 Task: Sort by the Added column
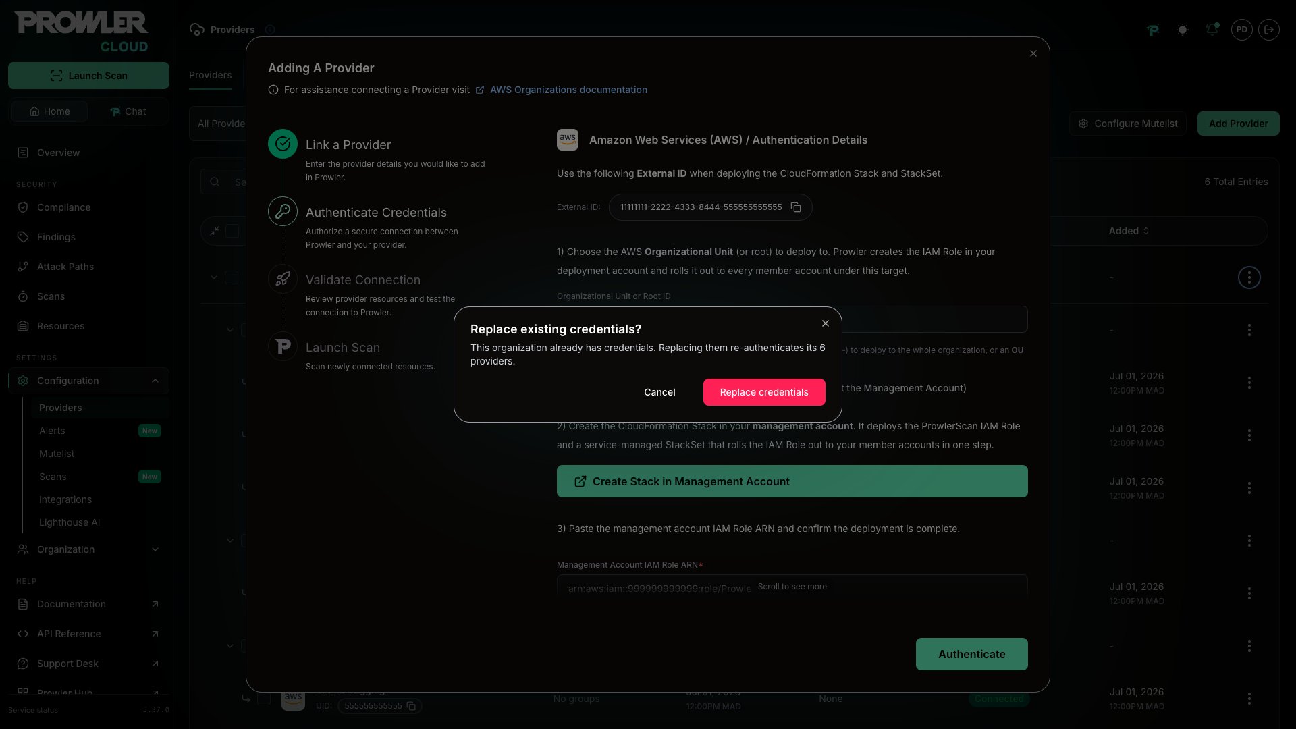coord(1129,231)
